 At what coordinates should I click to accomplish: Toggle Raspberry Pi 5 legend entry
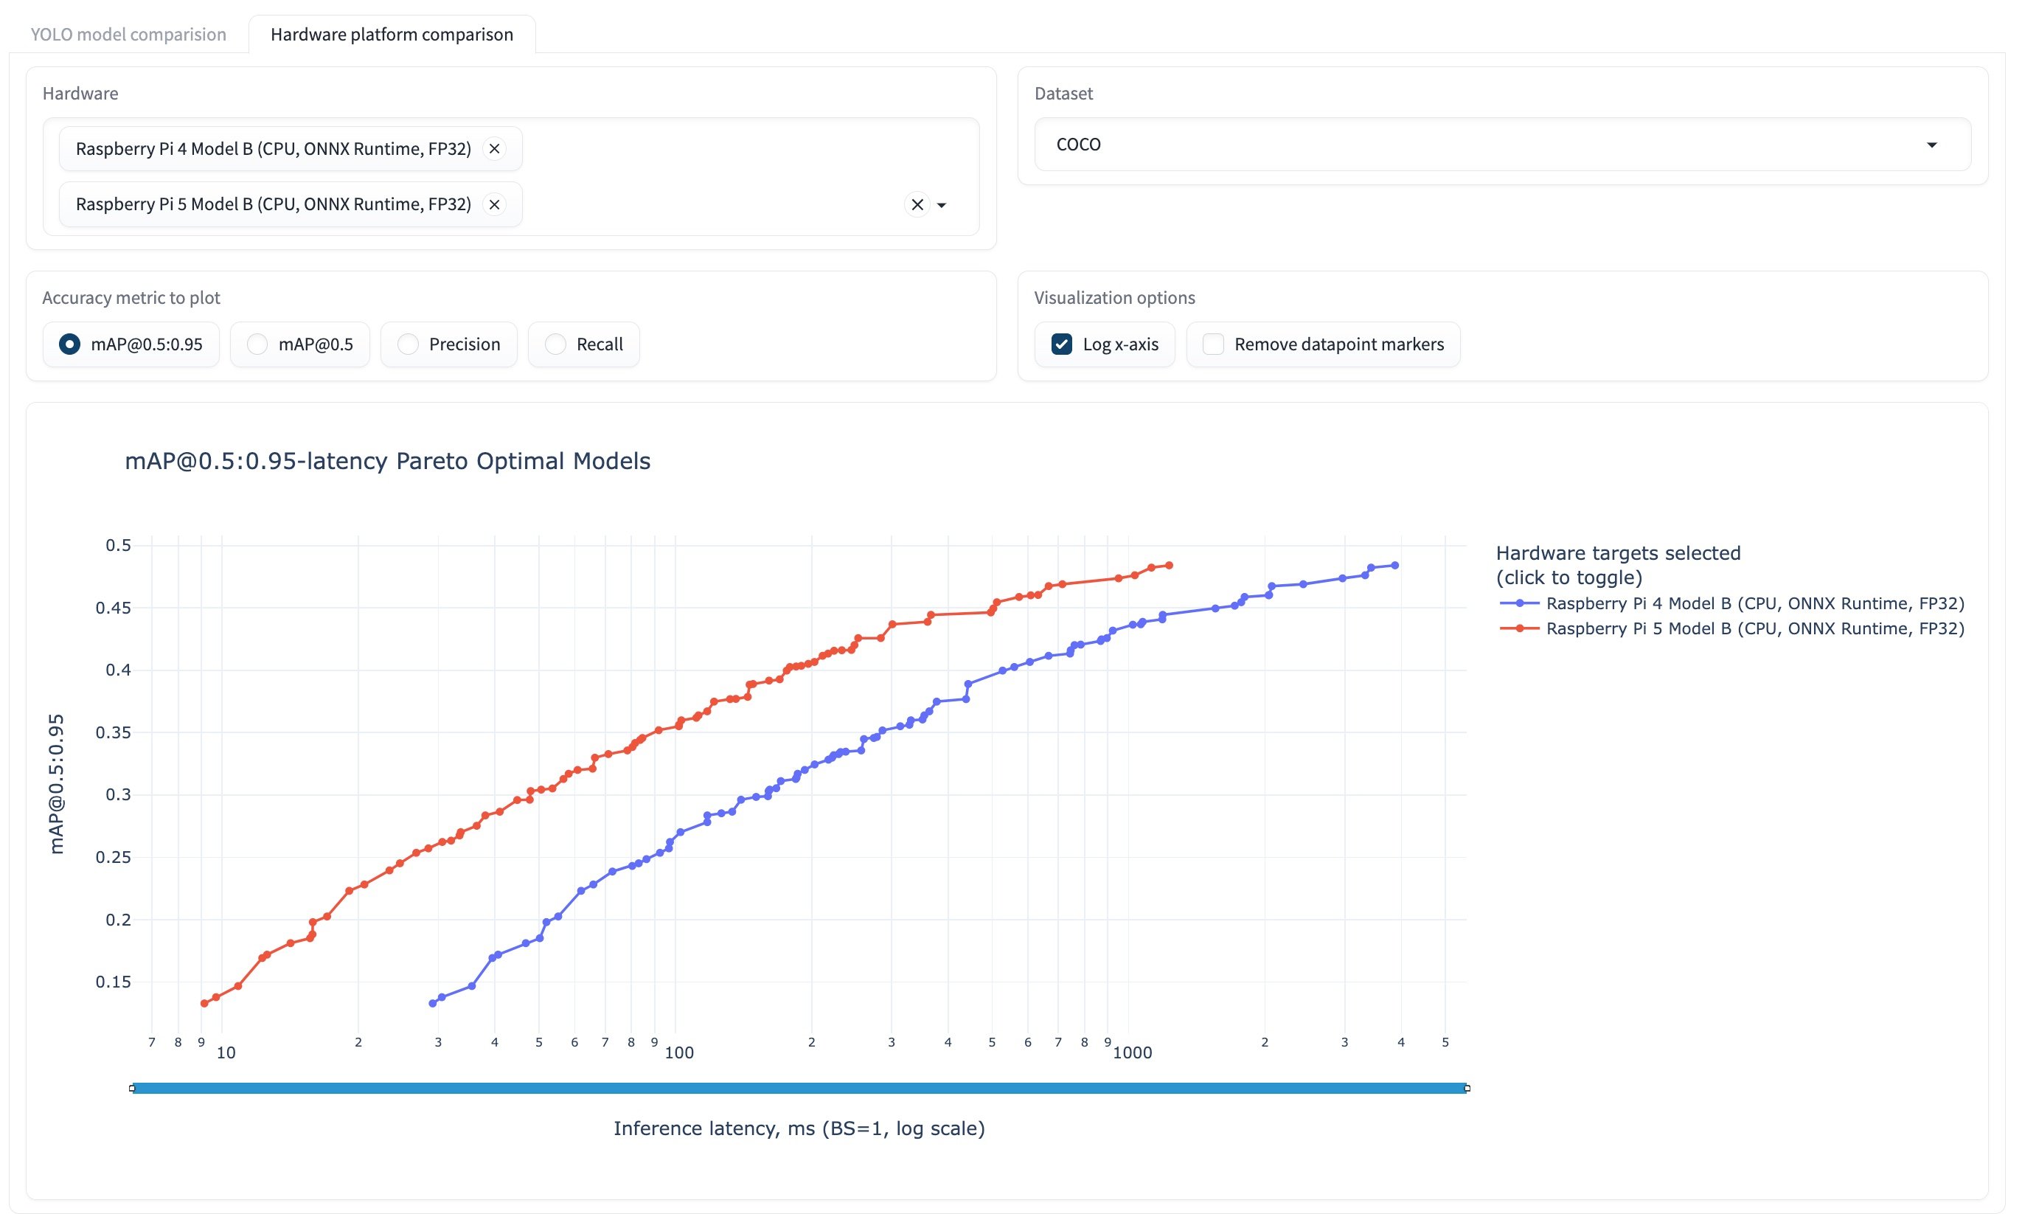point(1731,629)
